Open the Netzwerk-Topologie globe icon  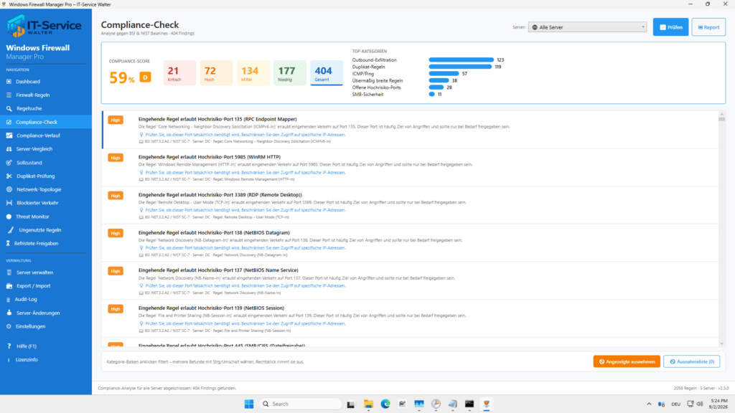click(x=9, y=189)
